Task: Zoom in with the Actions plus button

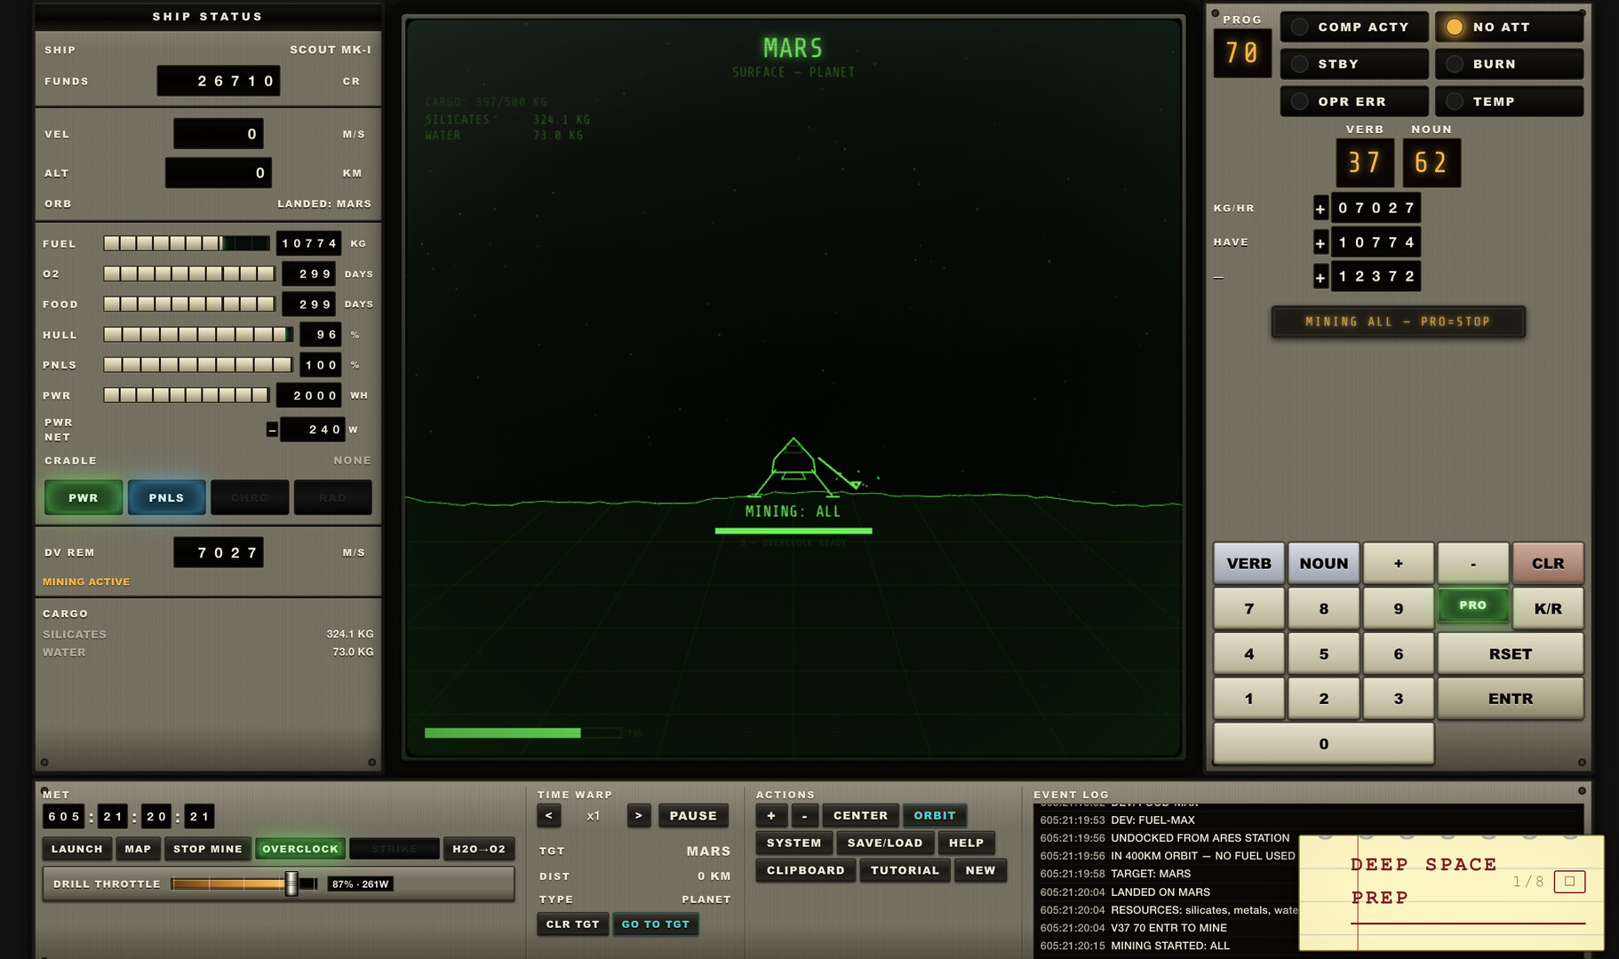Action: [x=770, y=815]
